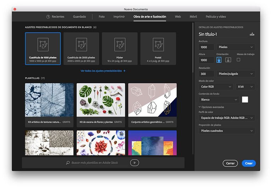272x188 pixels.
Task: Select the Cuadrícula de 1000 píxeles preset icon
Action: (43, 45)
